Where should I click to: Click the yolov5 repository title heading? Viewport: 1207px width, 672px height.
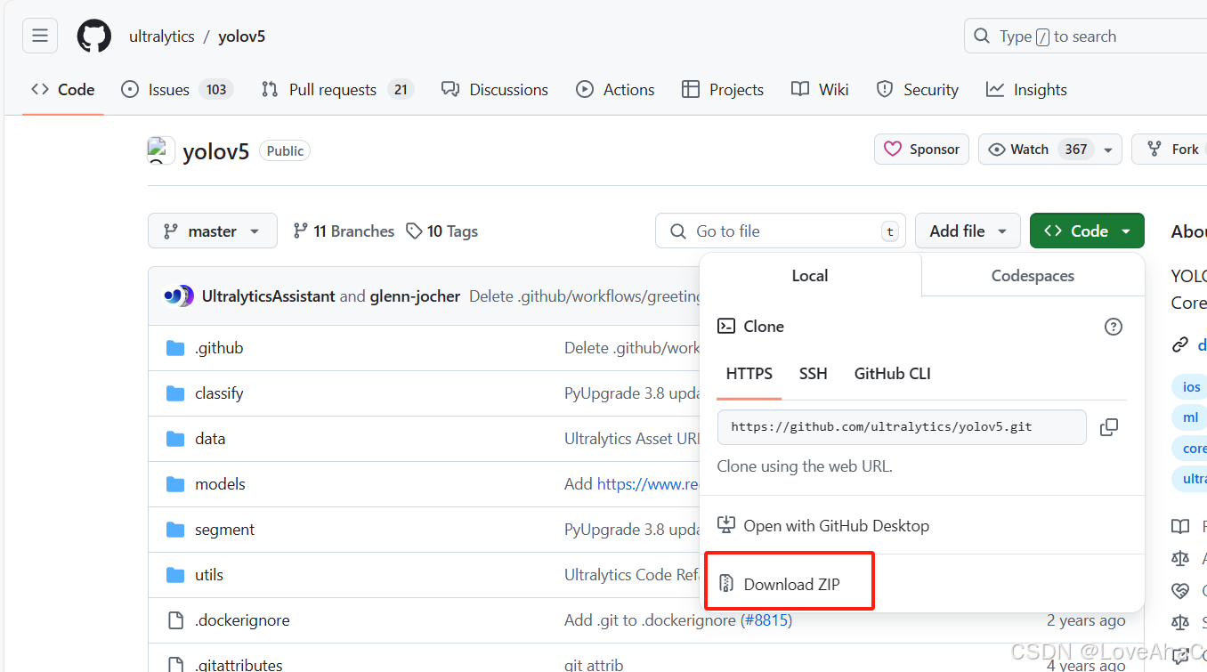pyautogui.click(x=215, y=151)
